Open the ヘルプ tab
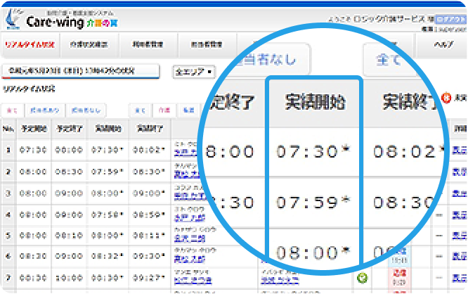Screen dimensions: 468x294 pyautogui.click(x=442, y=45)
